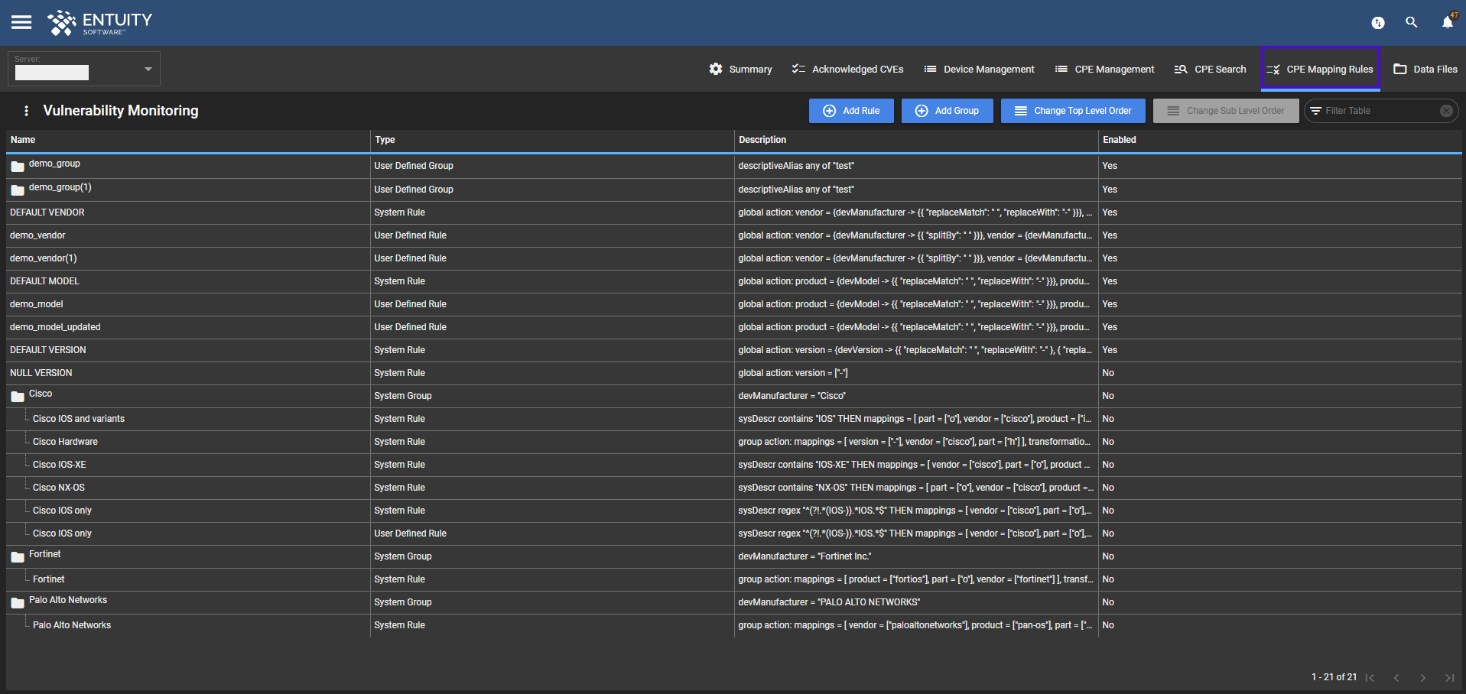
Task: Click the Palo Alto Networks folder icon
Action: [x=18, y=602]
